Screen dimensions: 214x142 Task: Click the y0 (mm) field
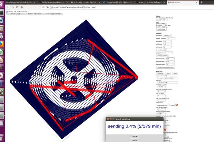point(167,44)
